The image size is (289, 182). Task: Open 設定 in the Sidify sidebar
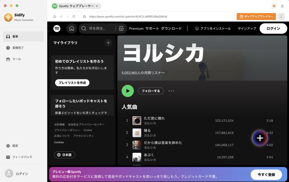[x=23, y=146]
